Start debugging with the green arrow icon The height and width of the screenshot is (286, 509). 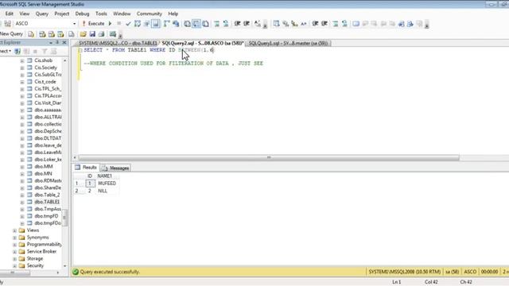tap(110, 23)
